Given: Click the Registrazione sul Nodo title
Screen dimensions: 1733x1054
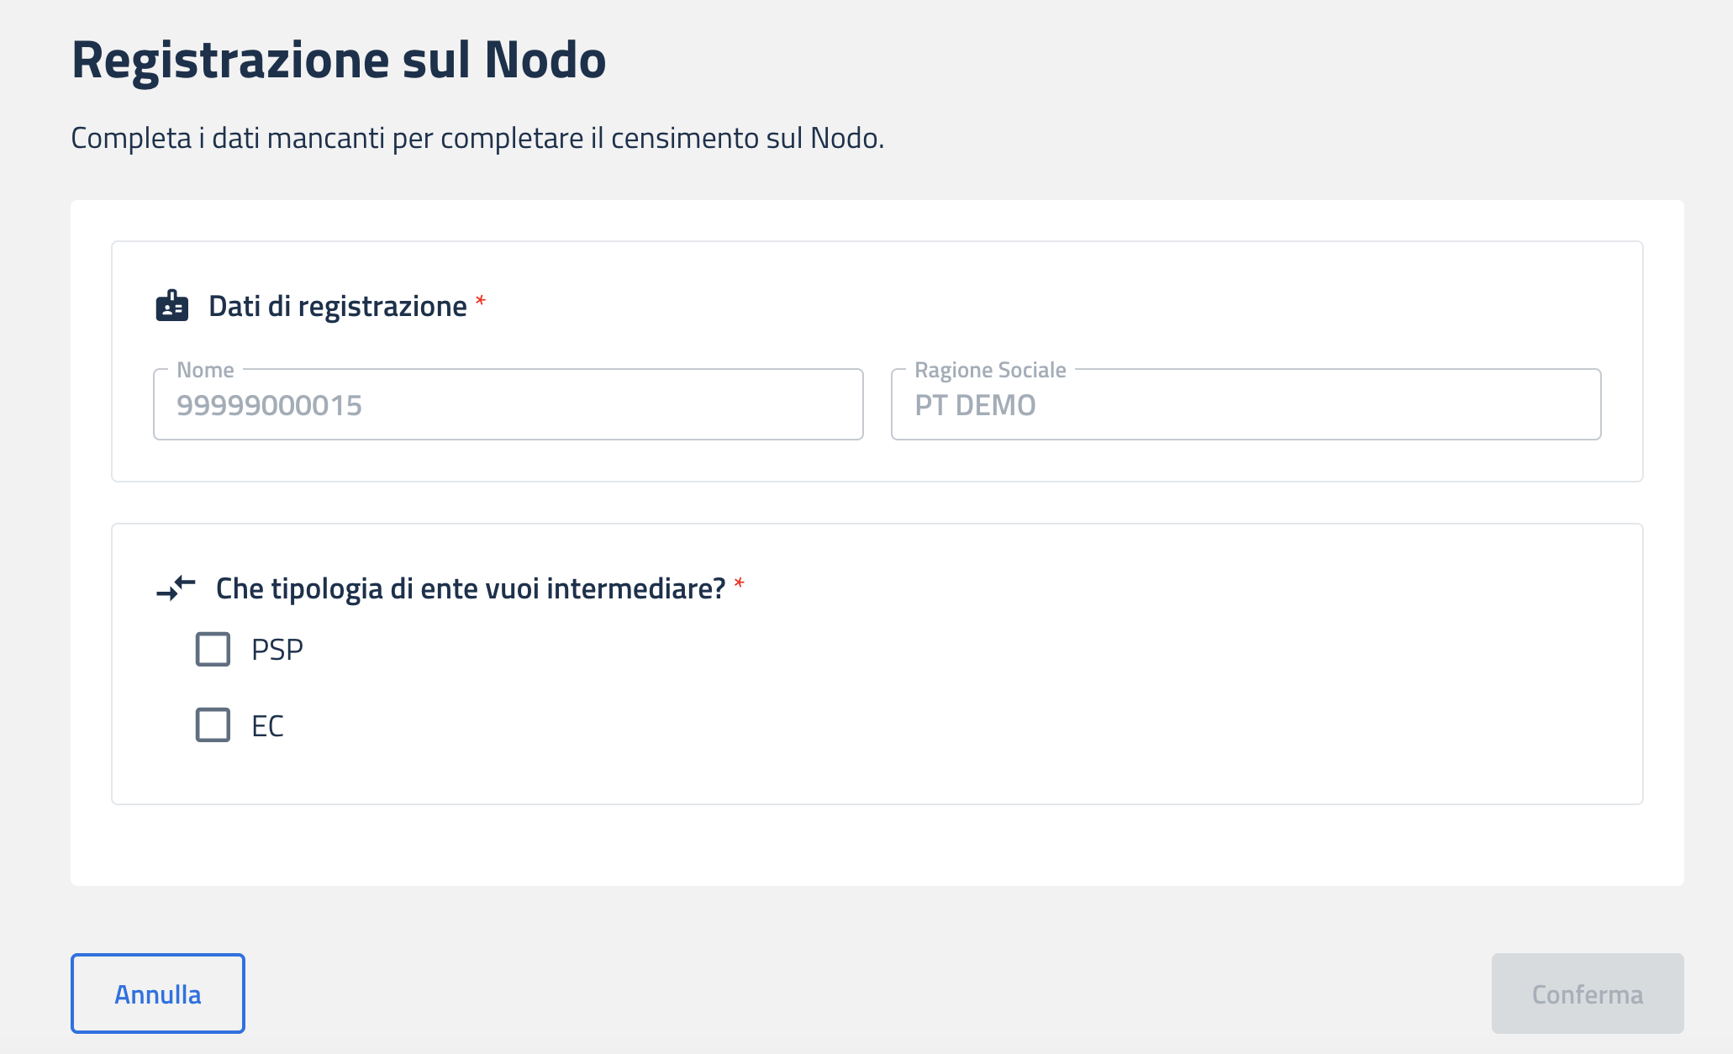Looking at the screenshot, I should pos(339,60).
